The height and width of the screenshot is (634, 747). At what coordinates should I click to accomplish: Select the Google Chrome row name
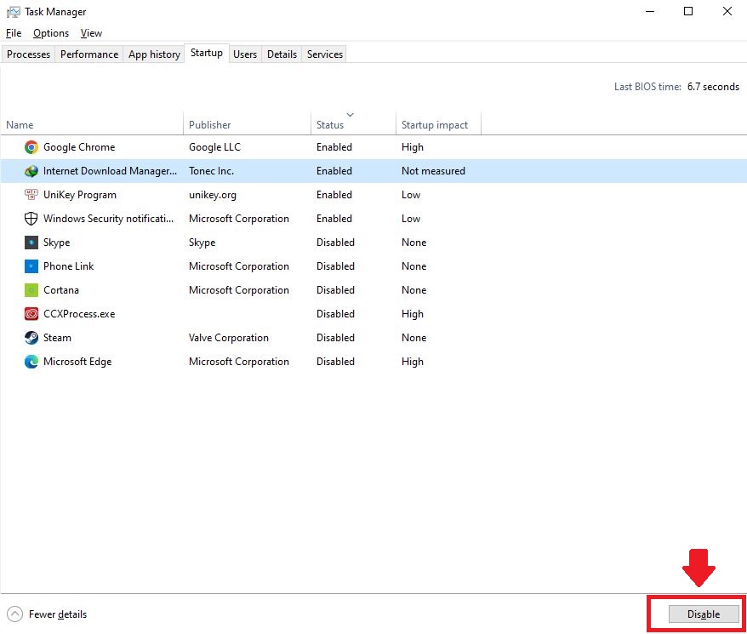tap(79, 147)
